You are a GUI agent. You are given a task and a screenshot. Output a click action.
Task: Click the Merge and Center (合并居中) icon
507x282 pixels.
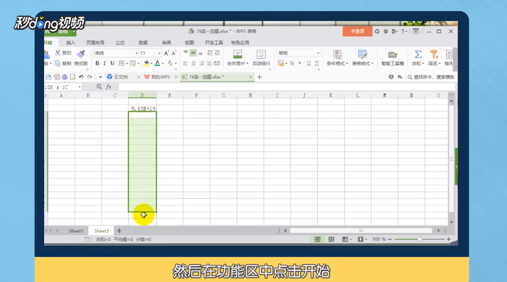coord(238,54)
